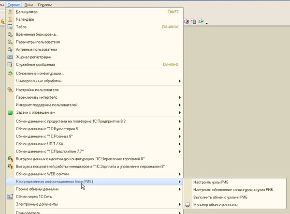Click the toolbar icon with red-blue flag
The image size is (290, 214).
pyautogui.click(x=186, y=21)
